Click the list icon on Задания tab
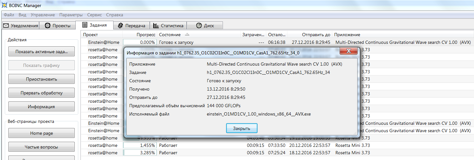This screenshot has height=160, width=474. 85,25
